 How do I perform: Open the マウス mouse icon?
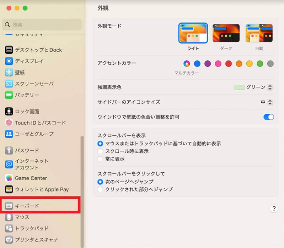click(x=9, y=217)
